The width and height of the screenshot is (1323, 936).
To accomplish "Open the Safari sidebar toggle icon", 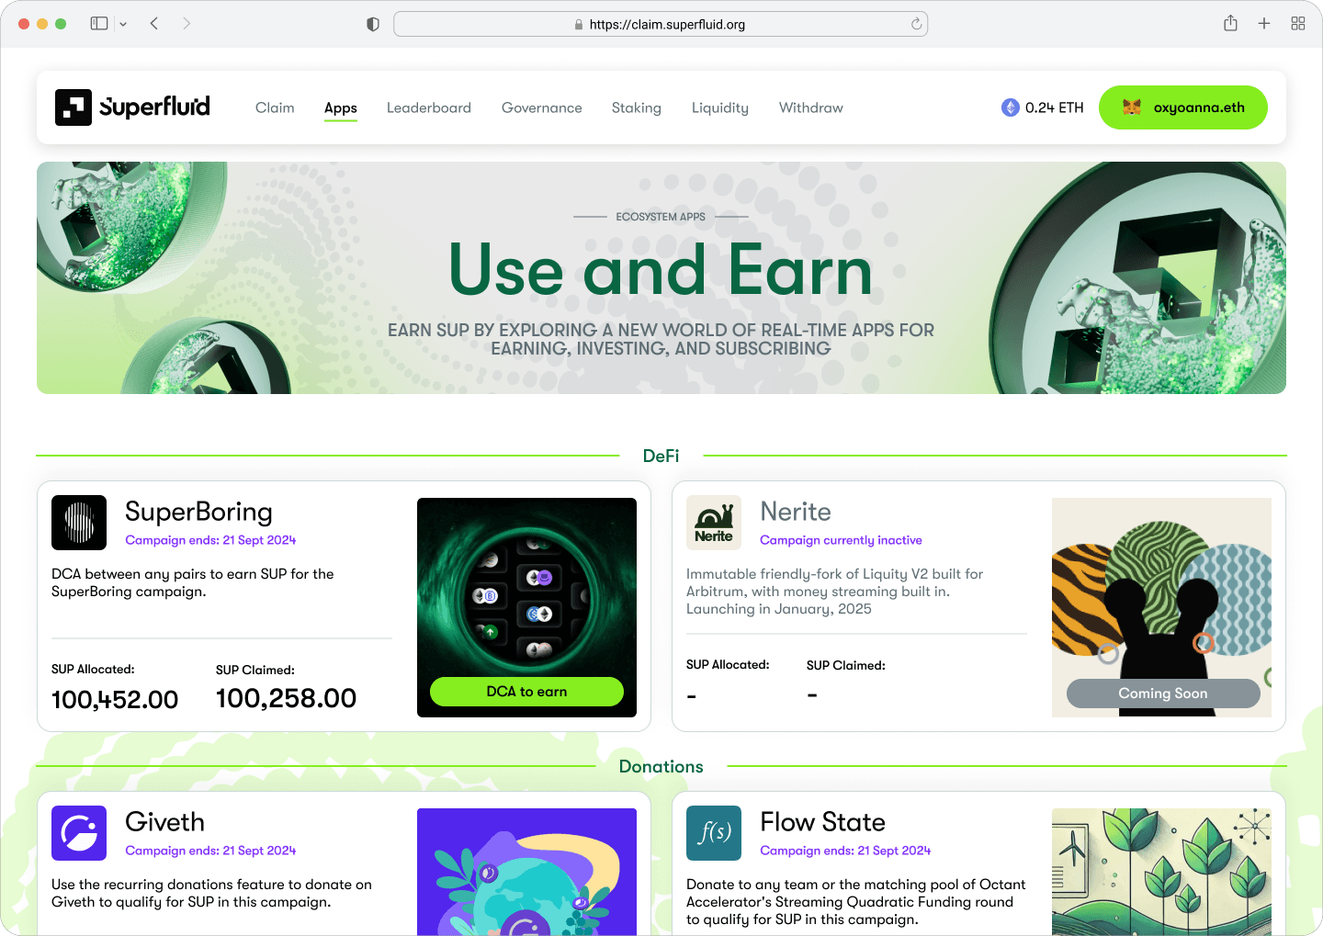I will (99, 24).
